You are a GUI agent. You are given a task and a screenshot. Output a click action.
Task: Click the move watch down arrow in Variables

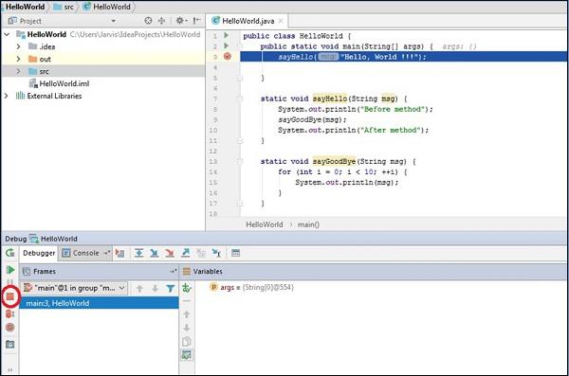click(x=187, y=328)
